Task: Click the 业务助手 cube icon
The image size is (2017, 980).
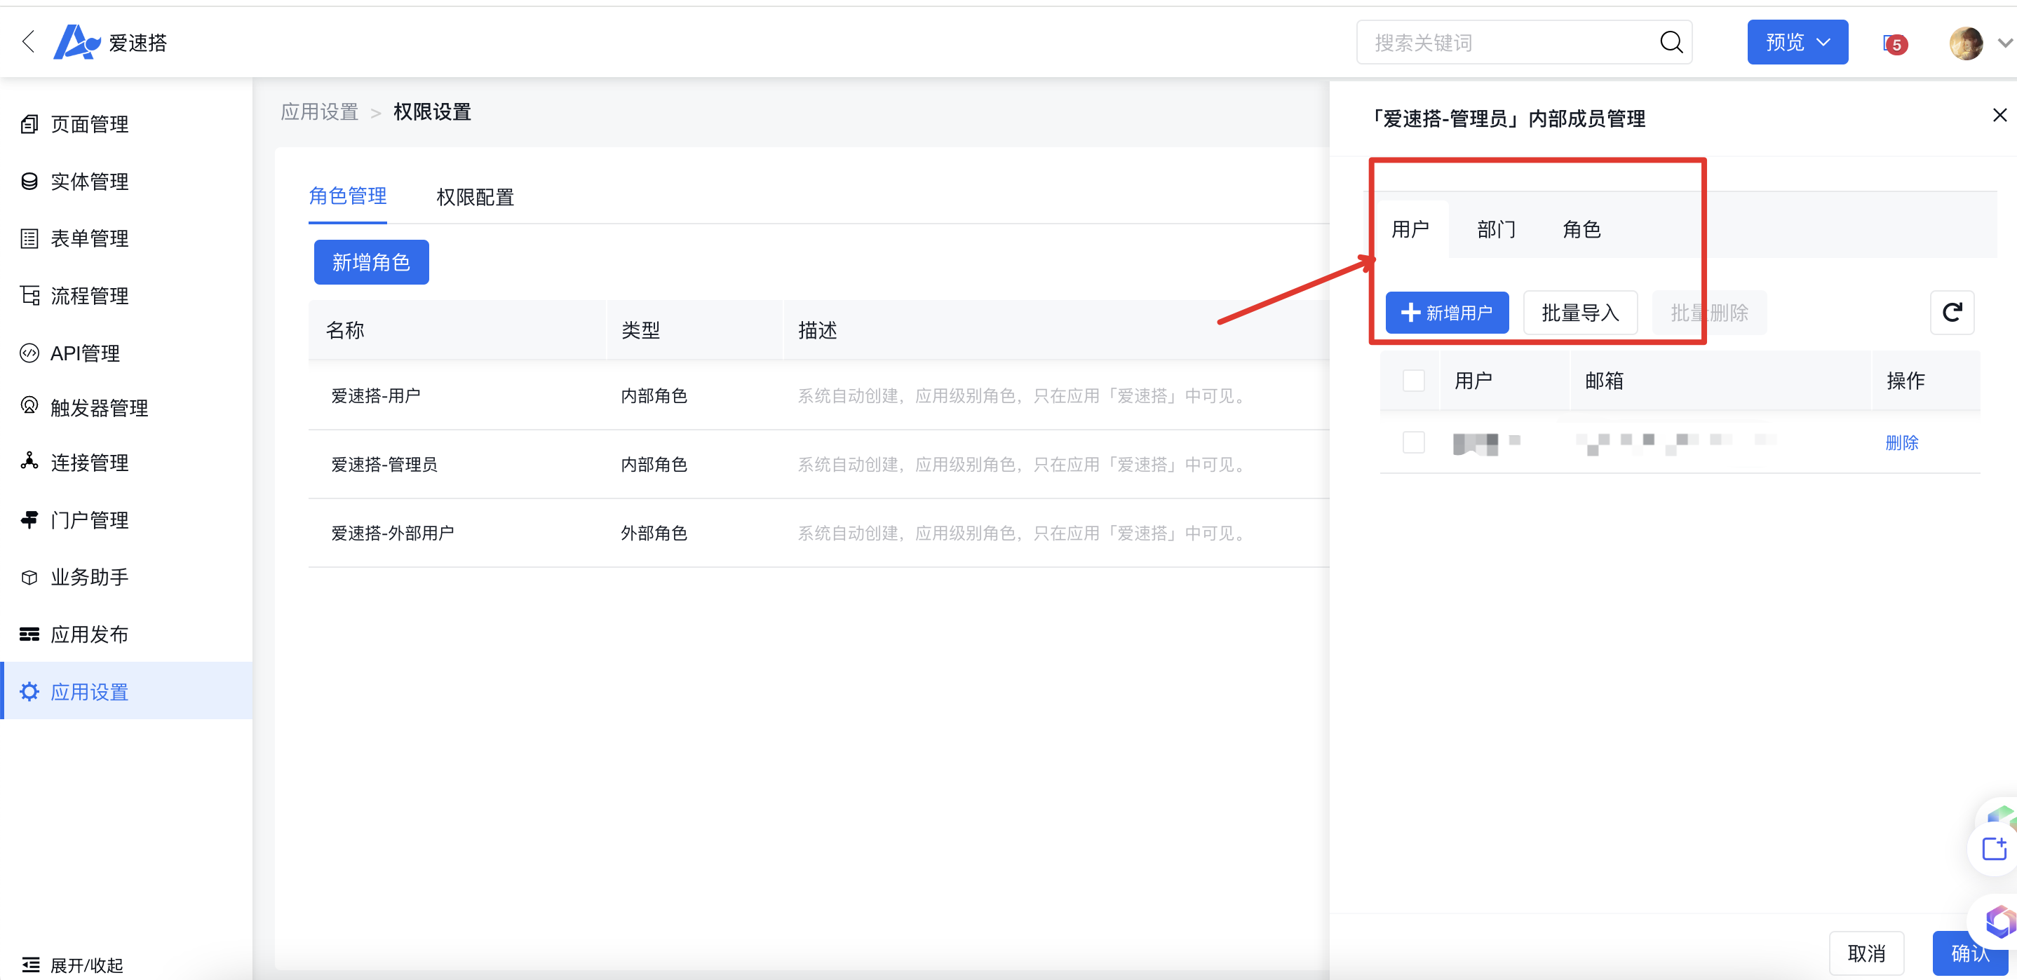Action: pos(29,578)
